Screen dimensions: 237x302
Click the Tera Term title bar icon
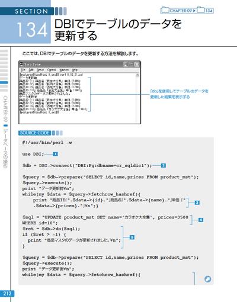(x=21, y=64)
